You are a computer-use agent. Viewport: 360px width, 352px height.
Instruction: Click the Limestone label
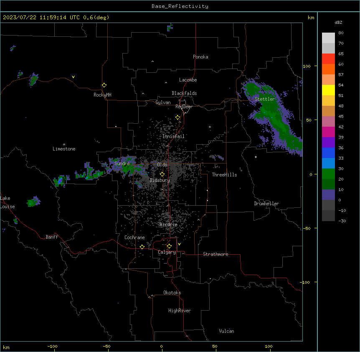tap(64, 149)
